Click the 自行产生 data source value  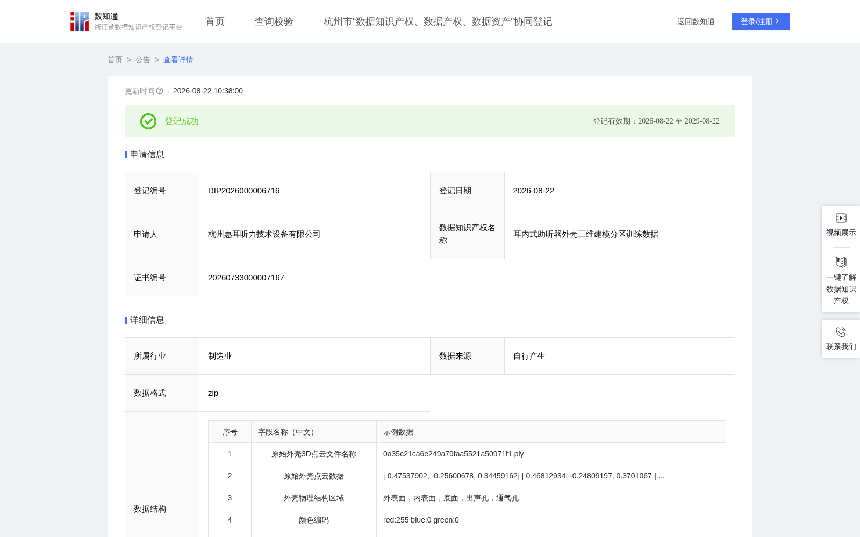(529, 356)
